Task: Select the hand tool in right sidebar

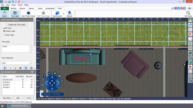Action: click(x=190, y=20)
